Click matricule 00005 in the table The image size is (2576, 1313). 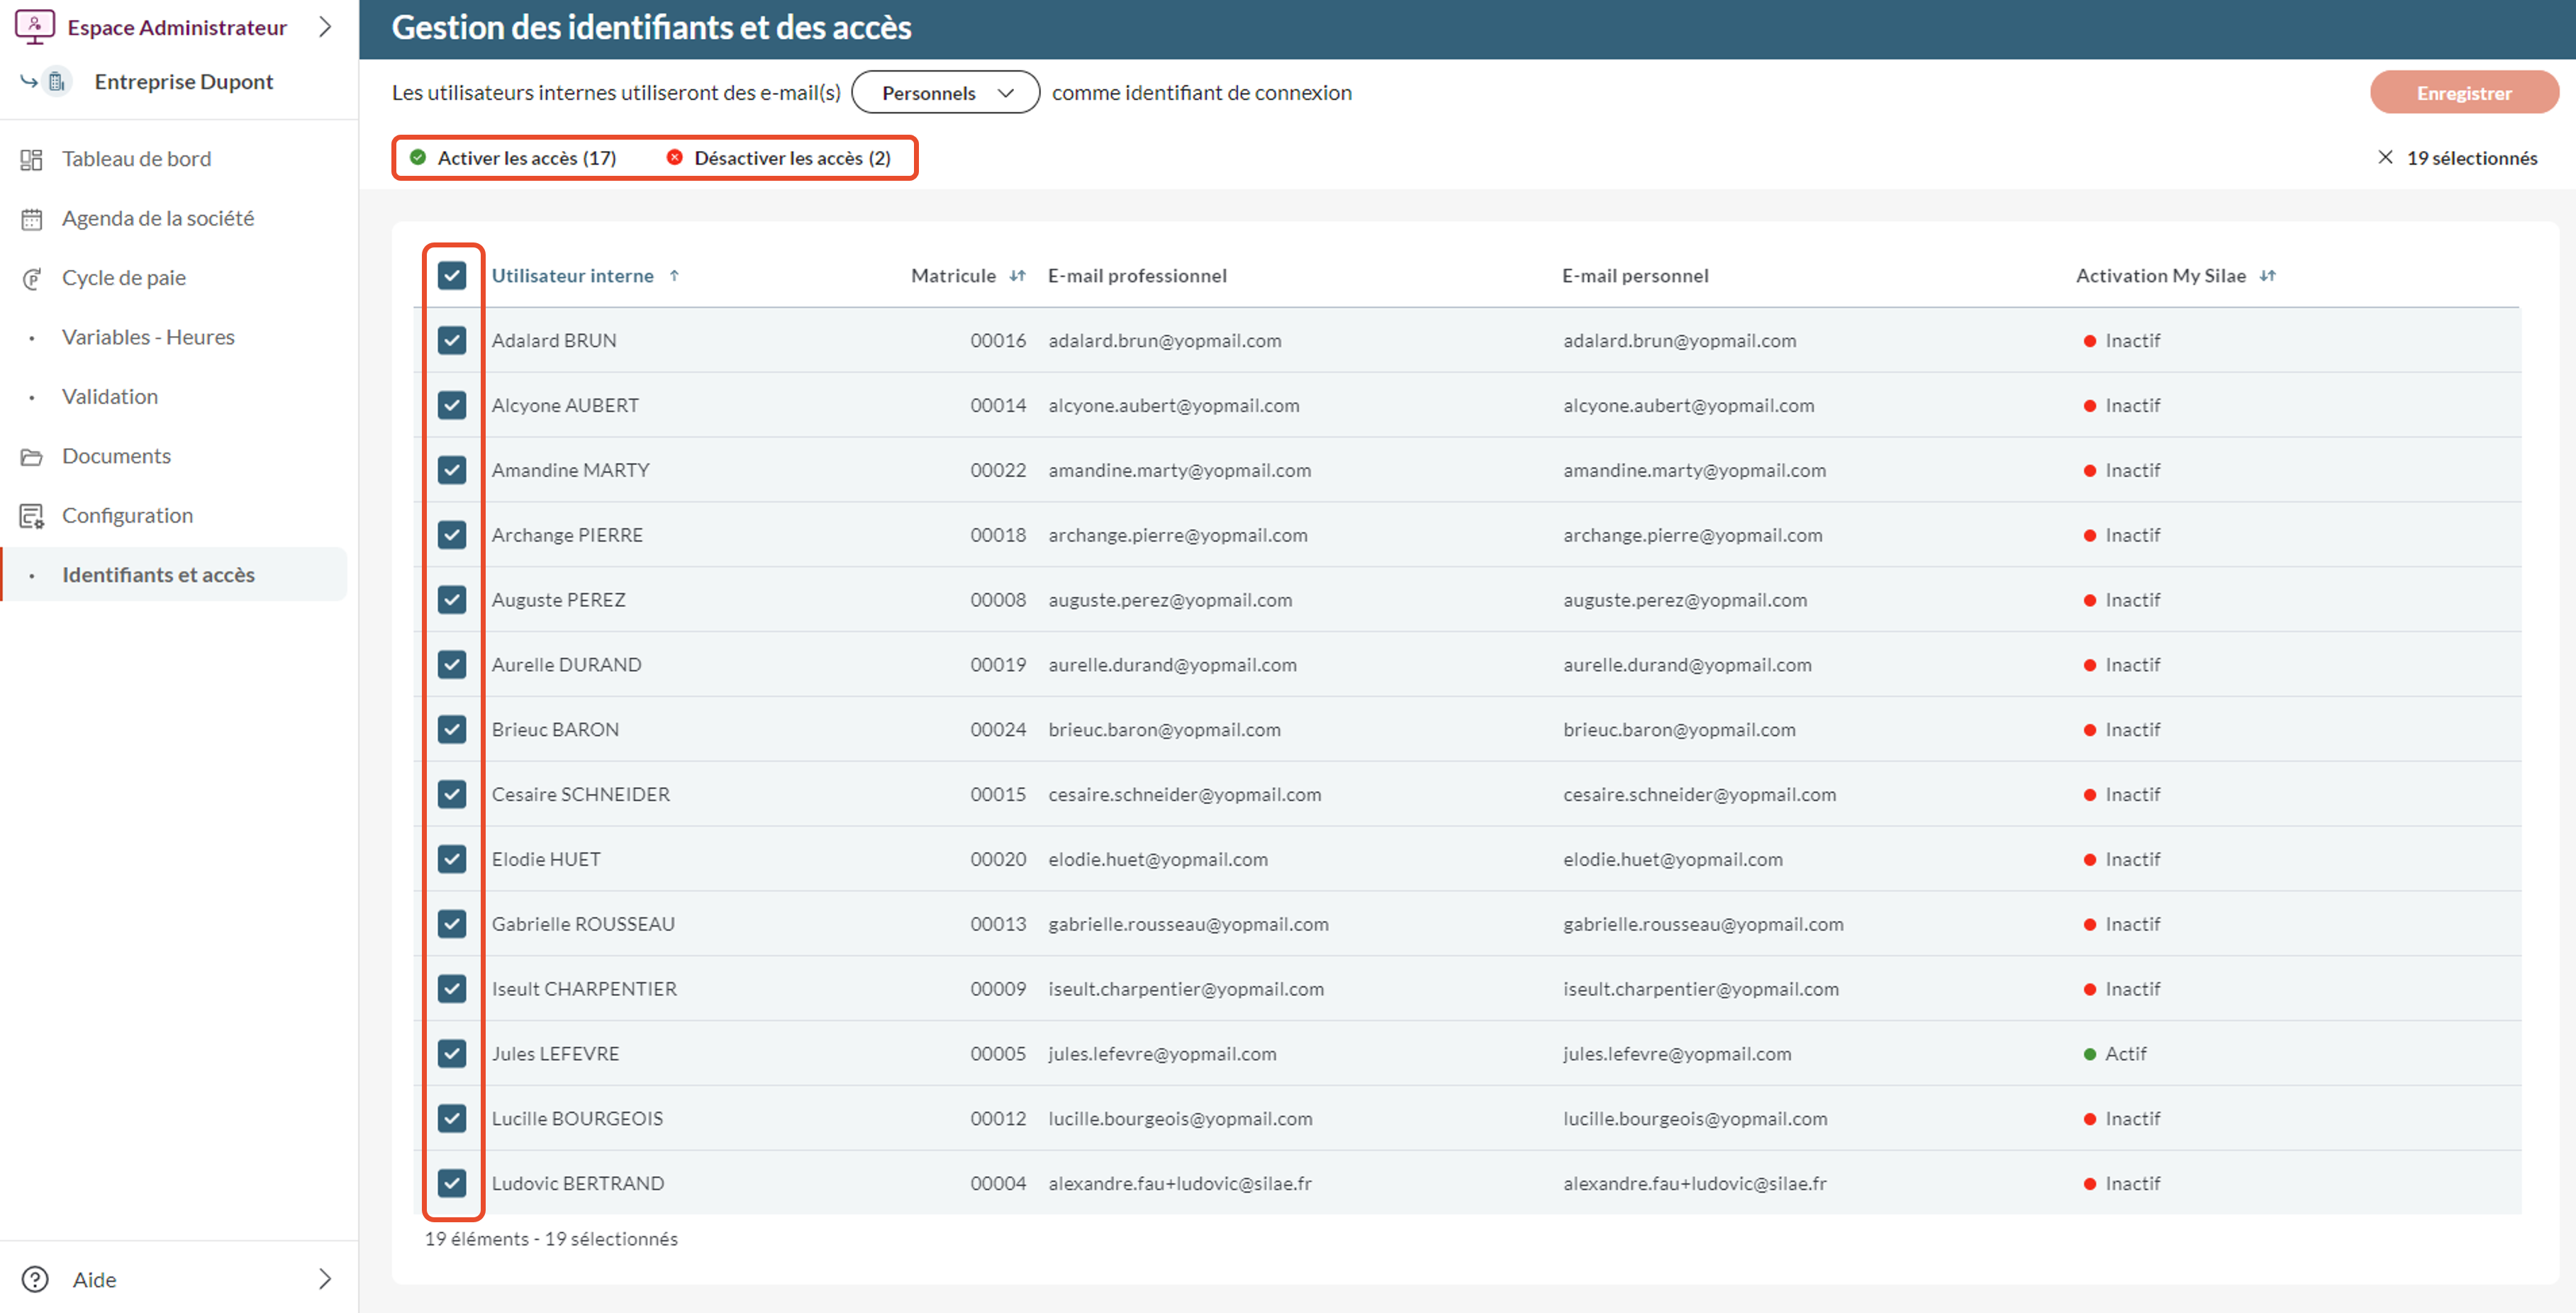click(x=998, y=1054)
